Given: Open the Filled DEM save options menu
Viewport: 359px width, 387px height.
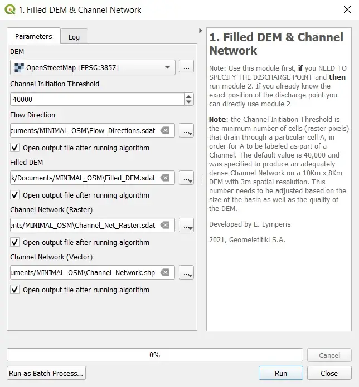Looking at the screenshot, I should [186, 178].
